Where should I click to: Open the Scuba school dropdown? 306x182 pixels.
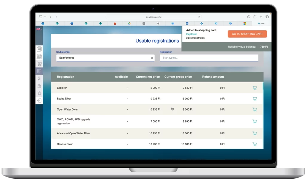pyautogui.click(x=105, y=58)
